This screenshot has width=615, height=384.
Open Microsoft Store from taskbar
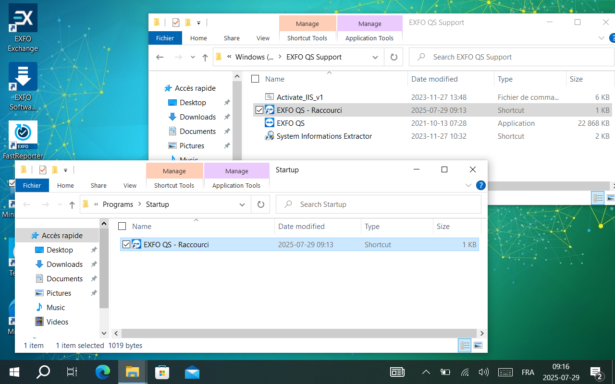[162, 372]
